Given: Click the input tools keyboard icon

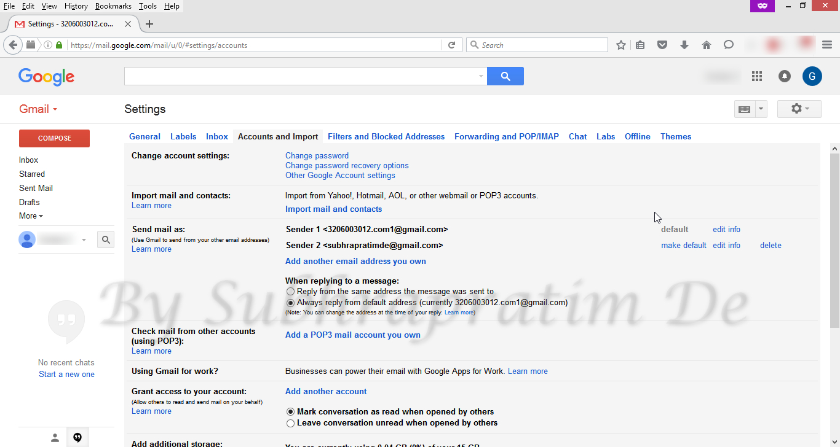Looking at the screenshot, I should tap(744, 109).
